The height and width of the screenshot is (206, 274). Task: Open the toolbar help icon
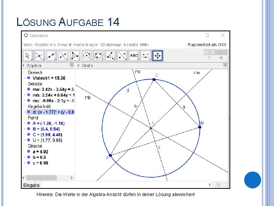pyautogui.click(x=209, y=58)
